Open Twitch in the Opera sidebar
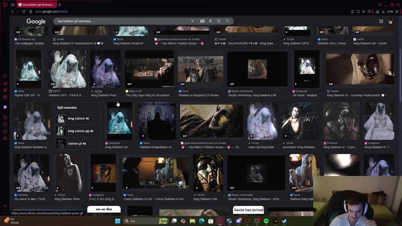Screen dimensions: 402x226 [5, 107]
